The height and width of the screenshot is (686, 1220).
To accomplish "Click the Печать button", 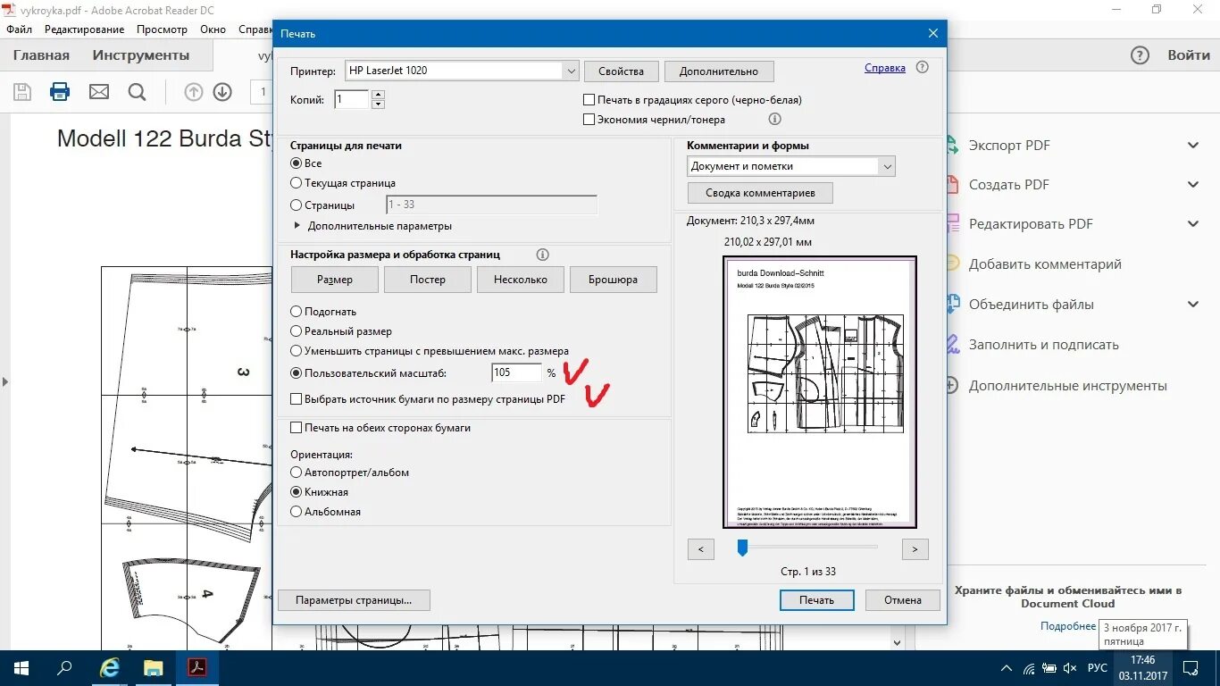I will coord(816,600).
